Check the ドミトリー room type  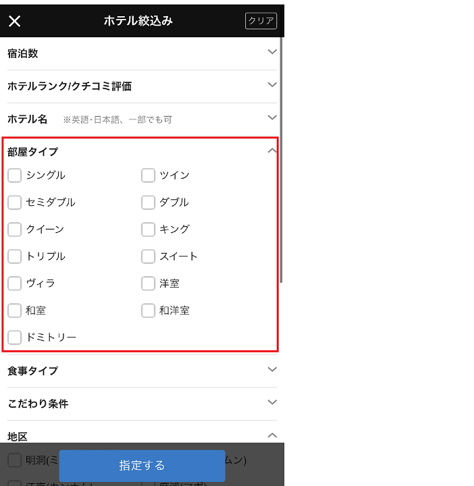[15, 337]
